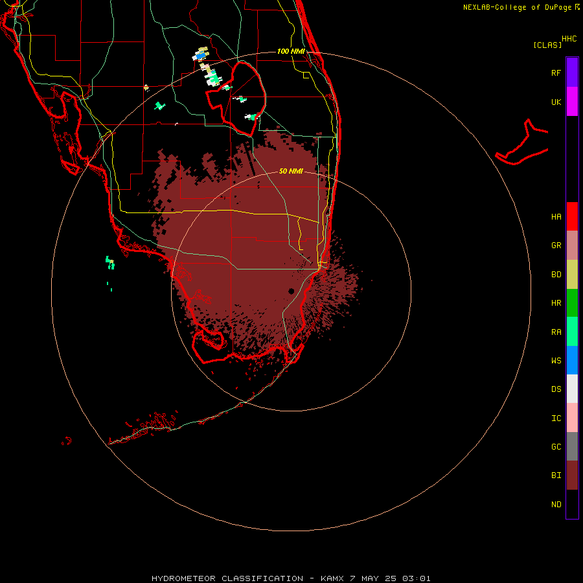Click the 50 NMI range ring label
This screenshot has width=583, height=583.
tap(291, 171)
